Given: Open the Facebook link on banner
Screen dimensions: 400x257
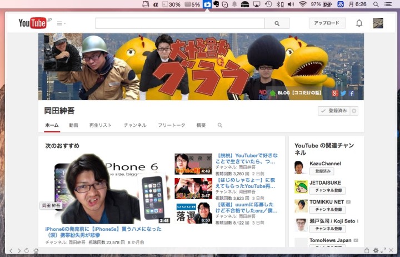Looking at the screenshot, I should [x=352, y=93].
